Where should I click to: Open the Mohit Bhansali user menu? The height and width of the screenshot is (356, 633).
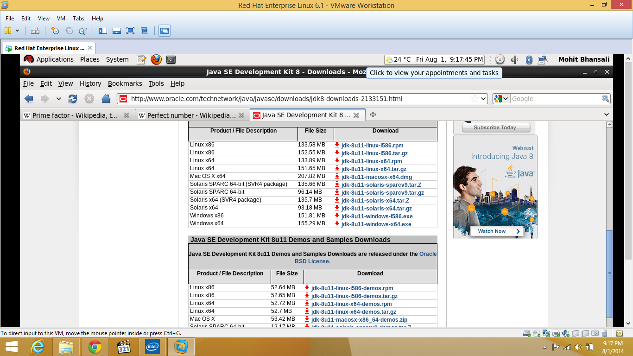click(x=584, y=59)
